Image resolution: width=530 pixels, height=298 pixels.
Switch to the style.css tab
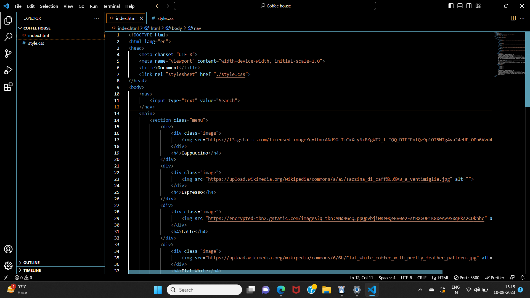(165, 18)
